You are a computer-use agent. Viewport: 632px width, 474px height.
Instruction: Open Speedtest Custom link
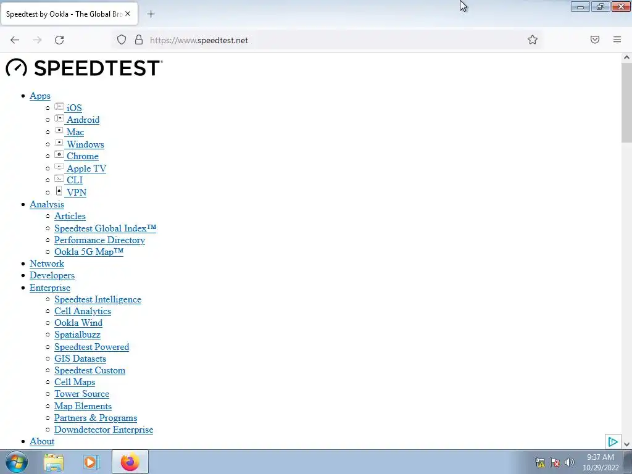click(x=89, y=370)
